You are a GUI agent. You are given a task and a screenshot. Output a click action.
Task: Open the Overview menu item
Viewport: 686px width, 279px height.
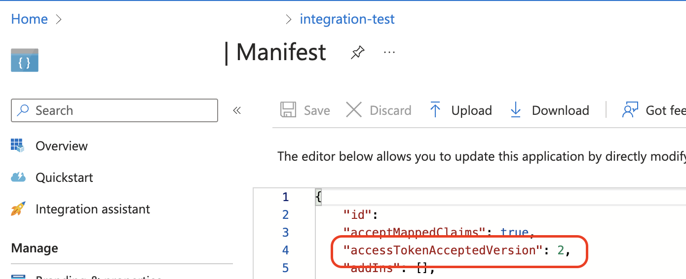[61, 146]
